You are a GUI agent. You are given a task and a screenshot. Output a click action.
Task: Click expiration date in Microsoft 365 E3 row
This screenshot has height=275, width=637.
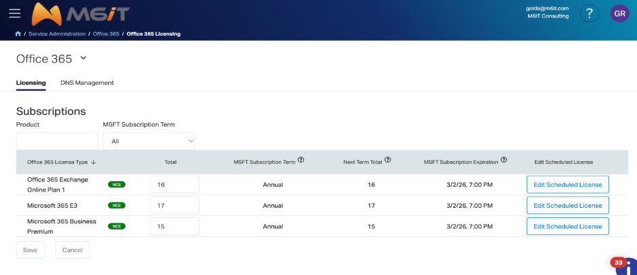pos(470,206)
